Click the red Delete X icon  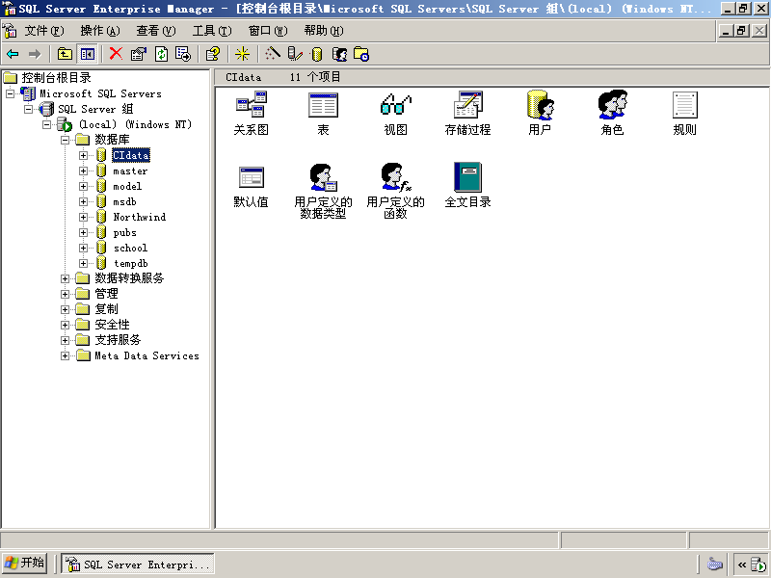116,54
